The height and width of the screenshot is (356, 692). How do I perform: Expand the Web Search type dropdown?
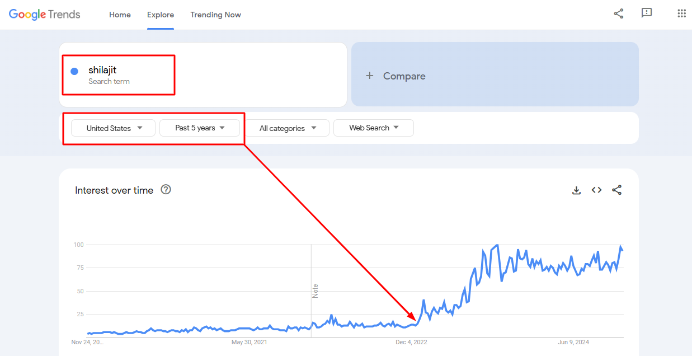pos(374,128)
